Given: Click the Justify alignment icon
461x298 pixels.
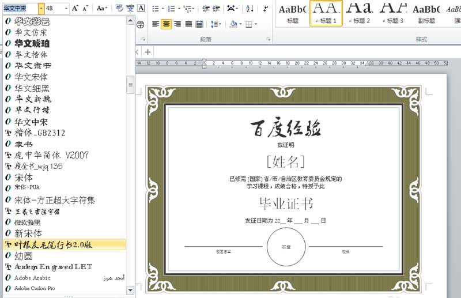Looking at the screenshot, I should [188, 24].
